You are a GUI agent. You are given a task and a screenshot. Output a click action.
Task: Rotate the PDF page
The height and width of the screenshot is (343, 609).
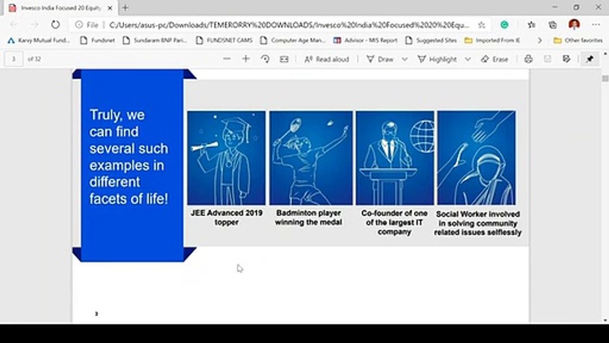[265, 59]
